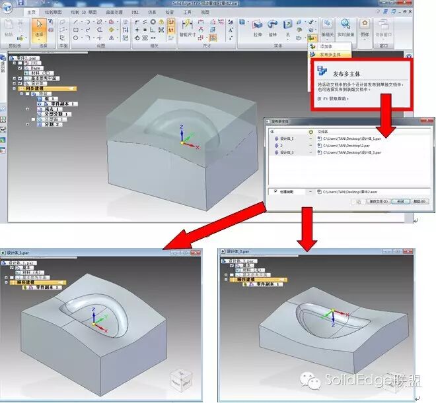Collapse the 同步建模 node in PathFinder
Image resolution: width=436 pixels, height=403 pixels.
coord(14,88)
